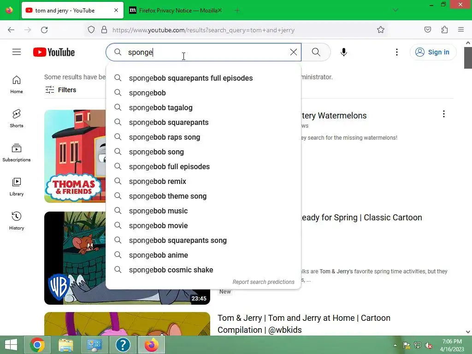The width and height of the screenshot is (472, 354).
Task: Click the page vertical scrollbar thumb
Action: (x=468, y=58)
